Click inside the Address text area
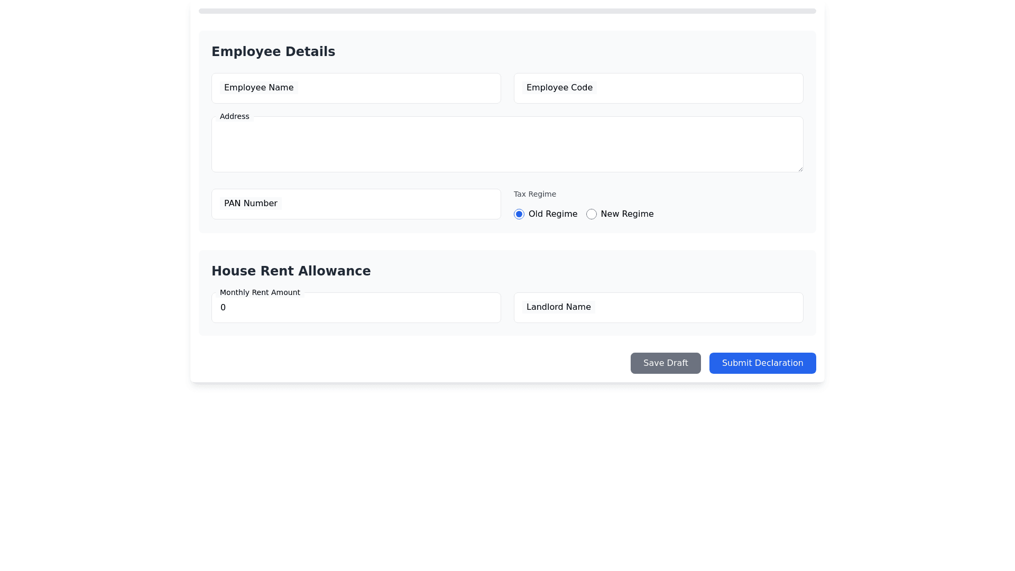Viewport: 1015px width, 571px height. coord(507,145)
